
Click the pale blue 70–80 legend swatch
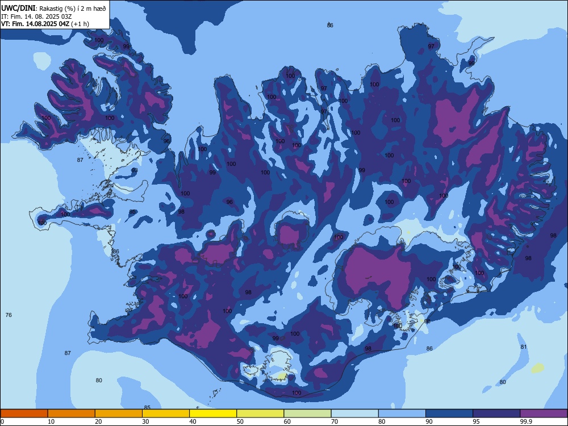(354, 414)
